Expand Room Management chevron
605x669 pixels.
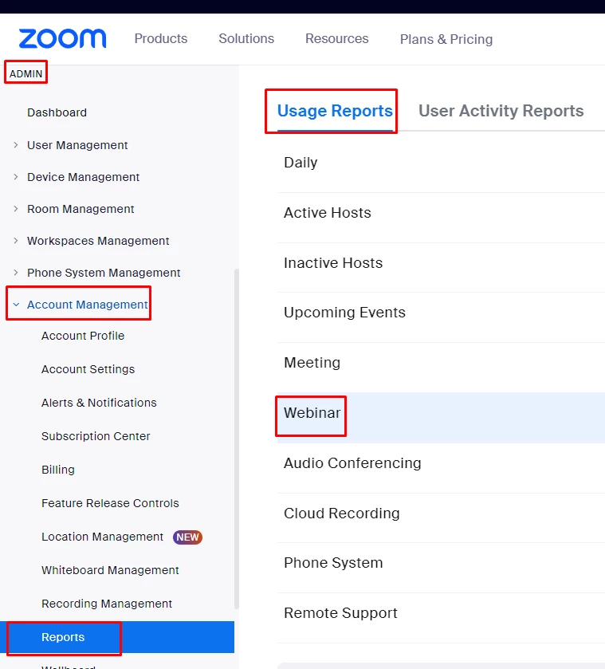coord(16,209)
